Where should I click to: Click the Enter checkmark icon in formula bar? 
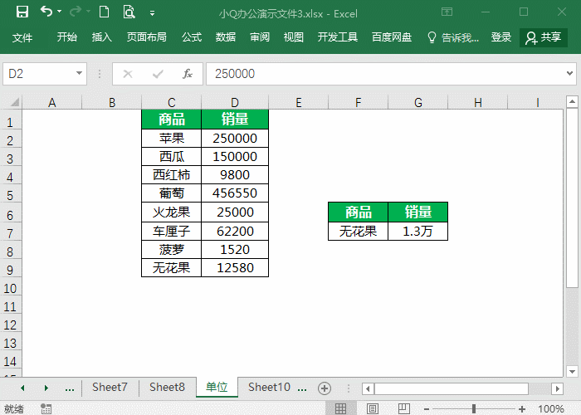[158, 74]
